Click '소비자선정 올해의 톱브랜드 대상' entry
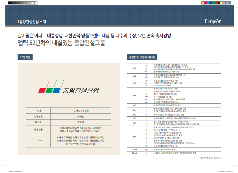 pos(165,94)
